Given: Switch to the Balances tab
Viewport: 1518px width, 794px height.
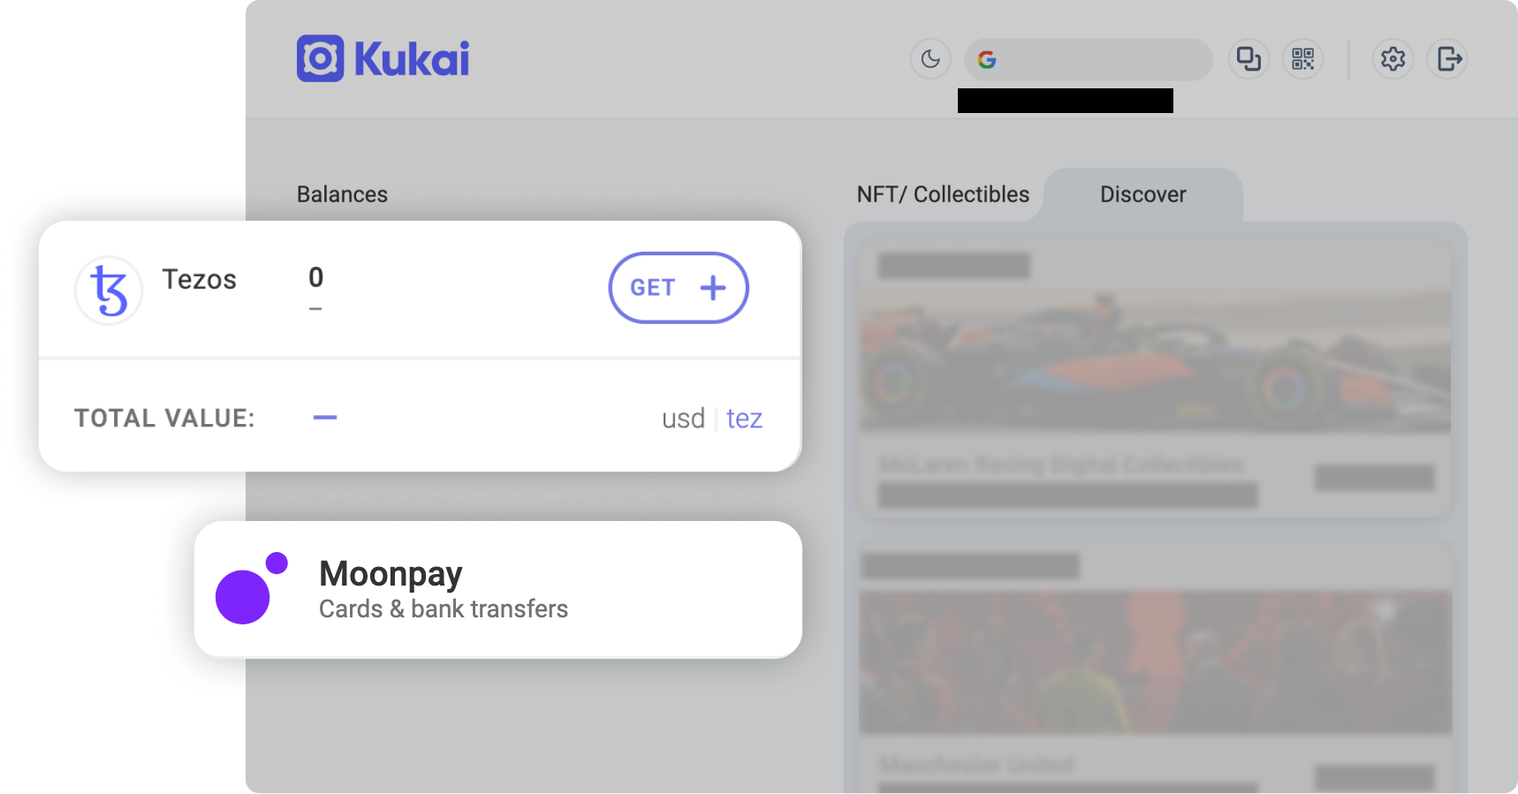Looking at the screenshot, I should pyautogui.click(x=342, y=194).
